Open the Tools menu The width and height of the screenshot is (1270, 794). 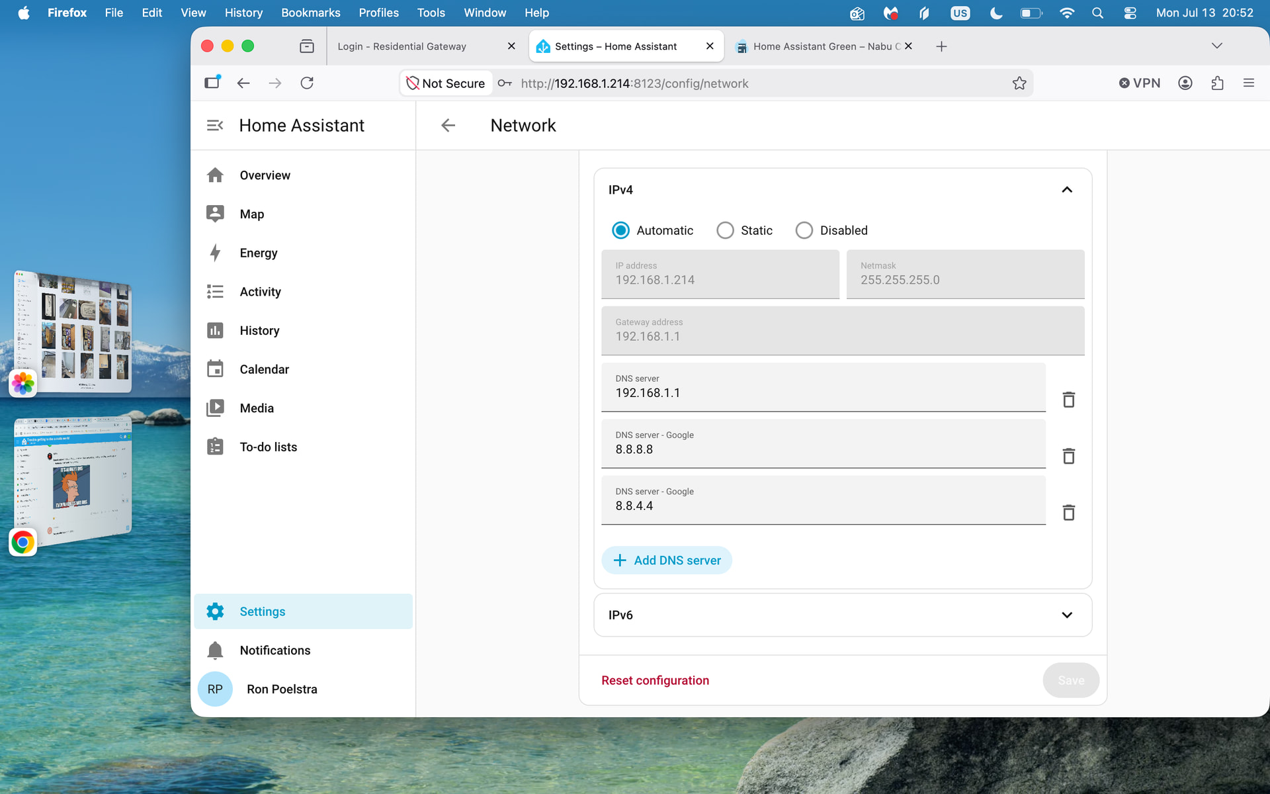[x=431, y=13]
